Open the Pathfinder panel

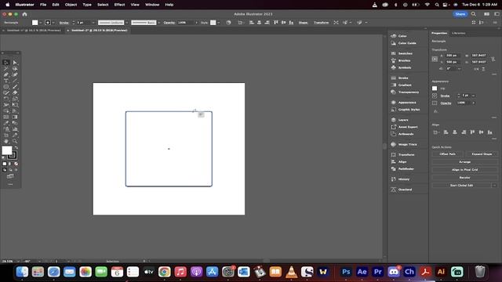(406, 169)
